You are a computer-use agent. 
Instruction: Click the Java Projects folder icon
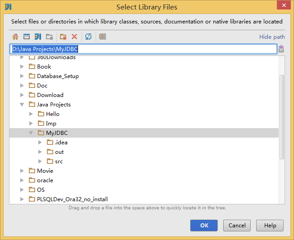click(x=32, y=104)
